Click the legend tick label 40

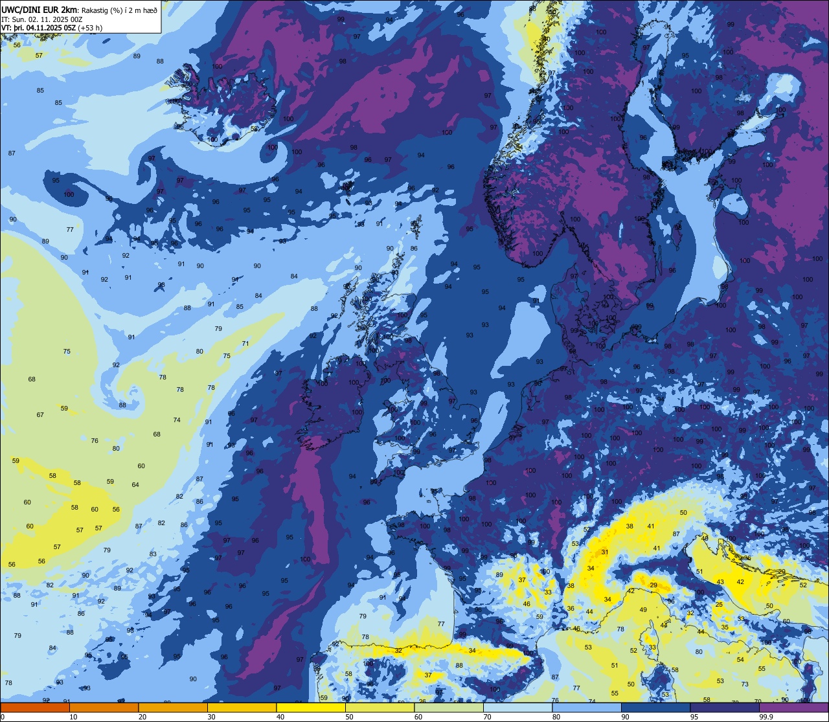(280, 717)
